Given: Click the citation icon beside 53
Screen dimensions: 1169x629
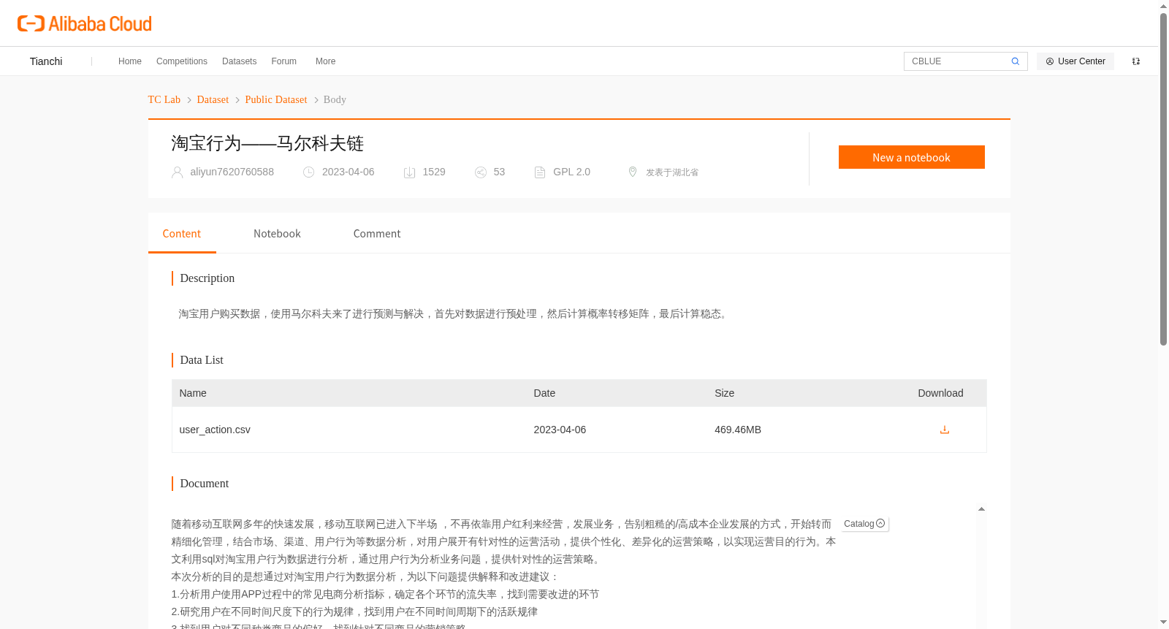Looking at the screenshot, I should [x=481, y=172].
